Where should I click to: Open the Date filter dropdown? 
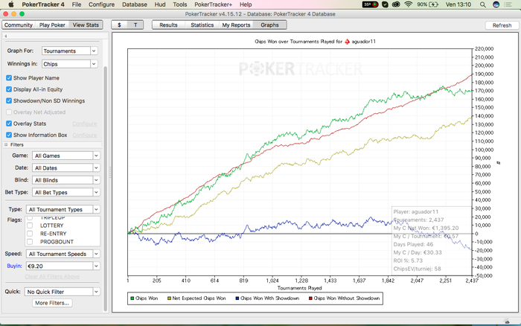65,167
